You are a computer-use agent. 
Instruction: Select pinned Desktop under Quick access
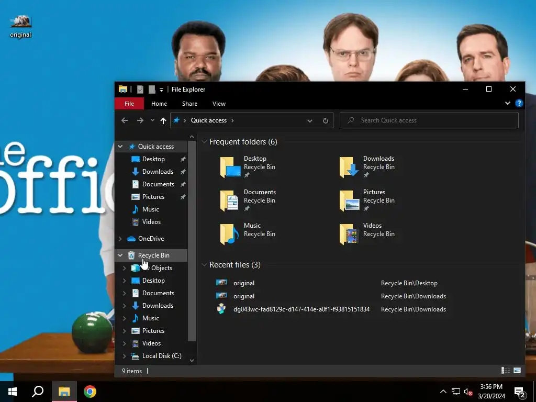(x=153, y=159)
